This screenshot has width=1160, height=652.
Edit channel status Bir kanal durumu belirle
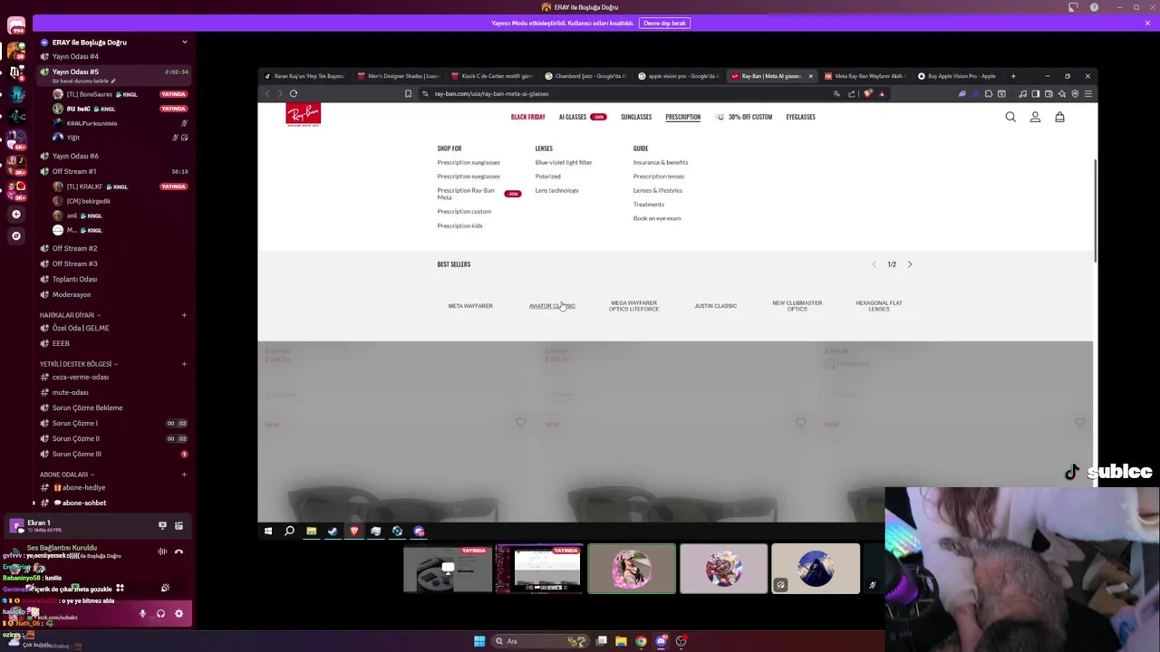(84, 81)
